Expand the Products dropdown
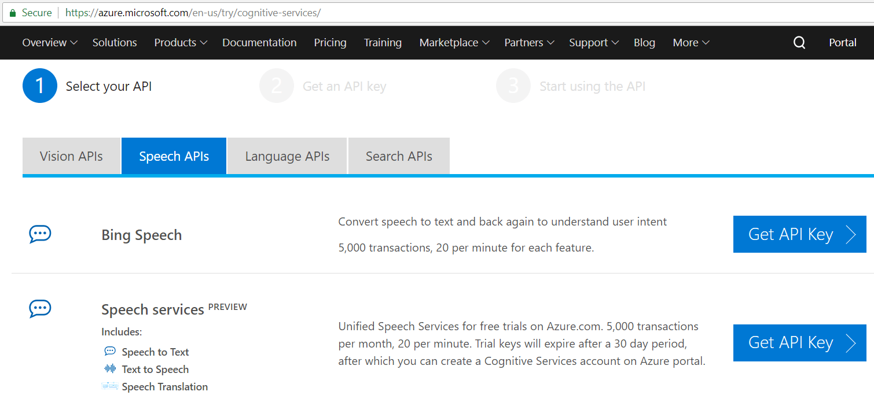 click(181, 43)
